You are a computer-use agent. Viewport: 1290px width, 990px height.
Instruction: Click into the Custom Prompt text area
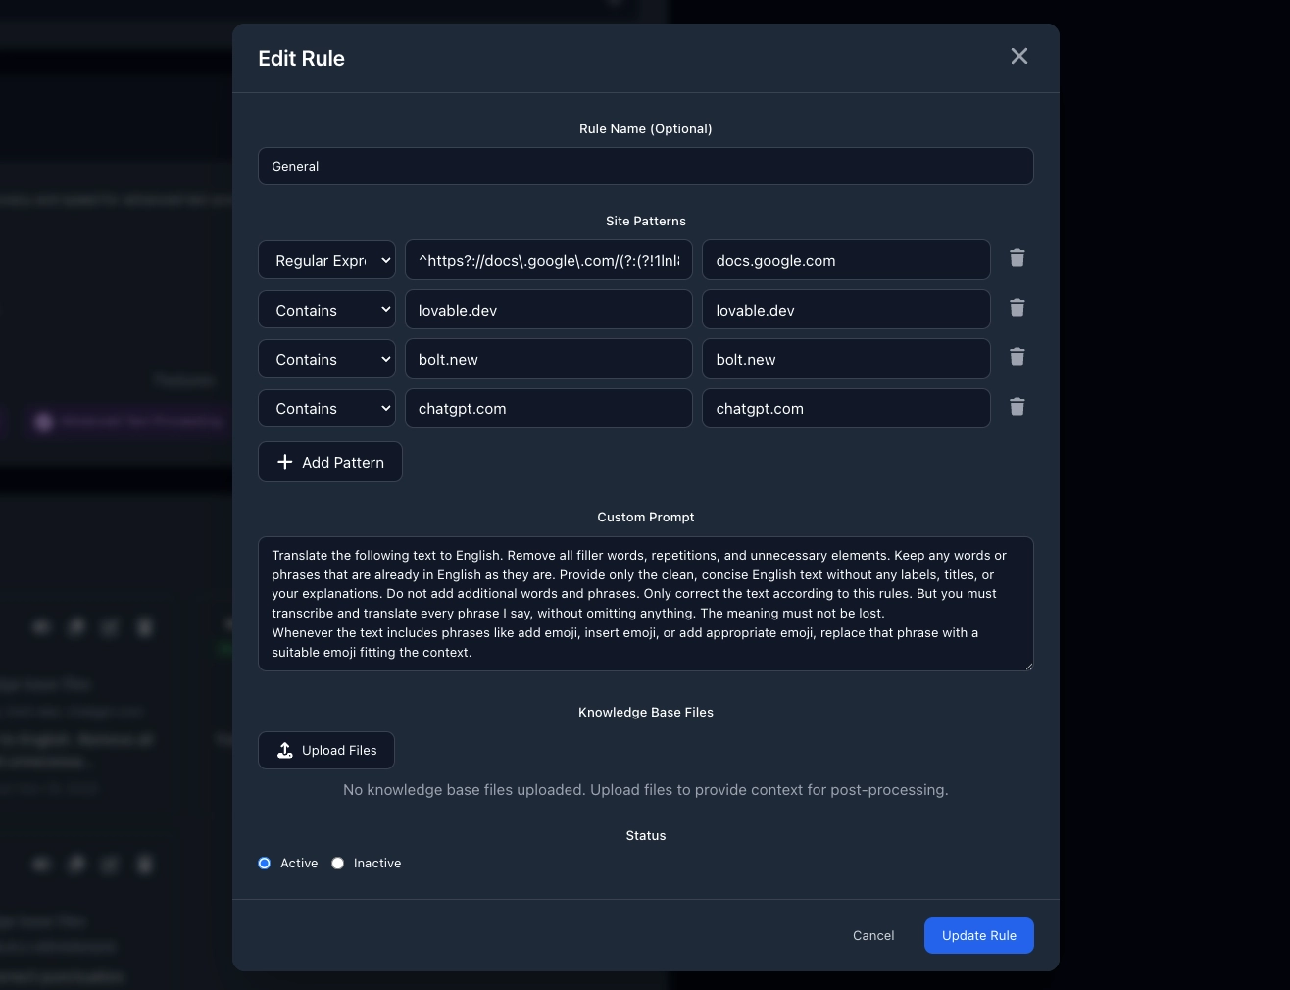(x=645, y=604)
